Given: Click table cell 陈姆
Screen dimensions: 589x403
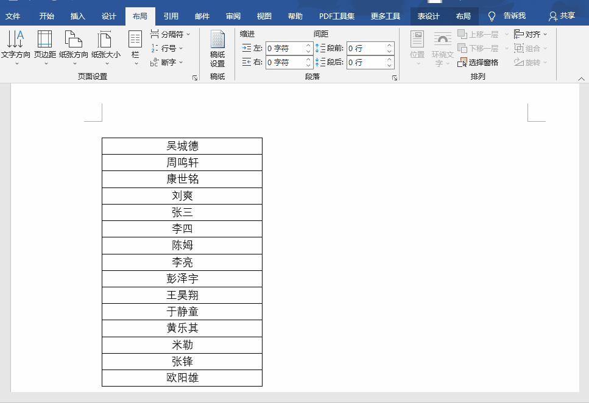Looking at the screenshot, I should 182,245.
